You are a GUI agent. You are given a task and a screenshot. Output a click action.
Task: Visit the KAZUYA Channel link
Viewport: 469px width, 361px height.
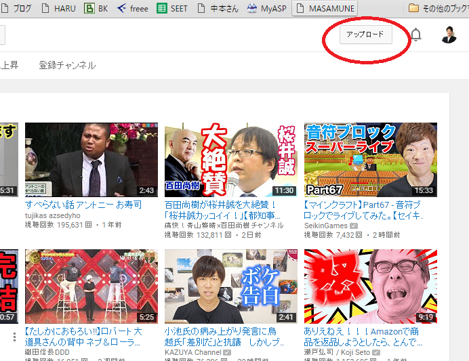[x=193, y=352]
